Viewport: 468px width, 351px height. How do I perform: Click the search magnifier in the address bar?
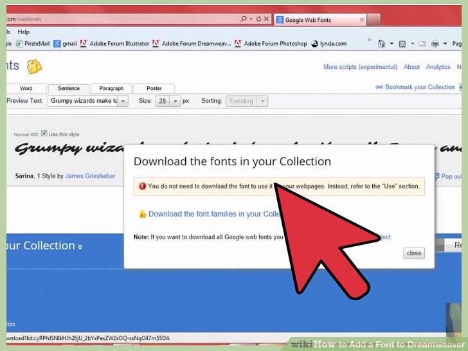pyautogui.click(x=242, y=19)
